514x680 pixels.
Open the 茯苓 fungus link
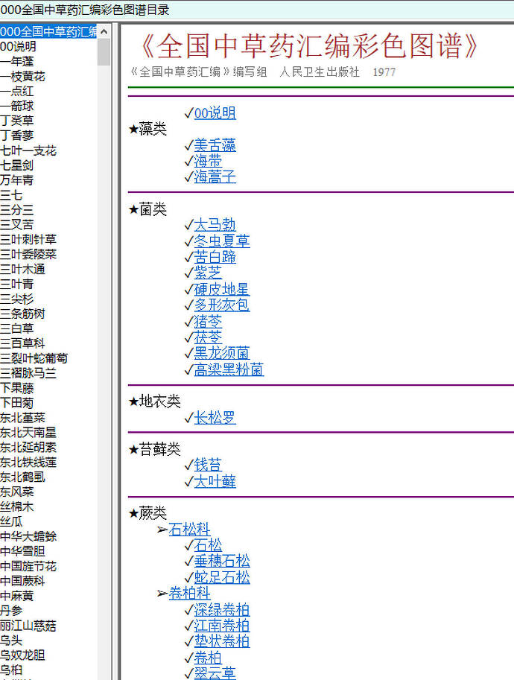tap(208, 337)
